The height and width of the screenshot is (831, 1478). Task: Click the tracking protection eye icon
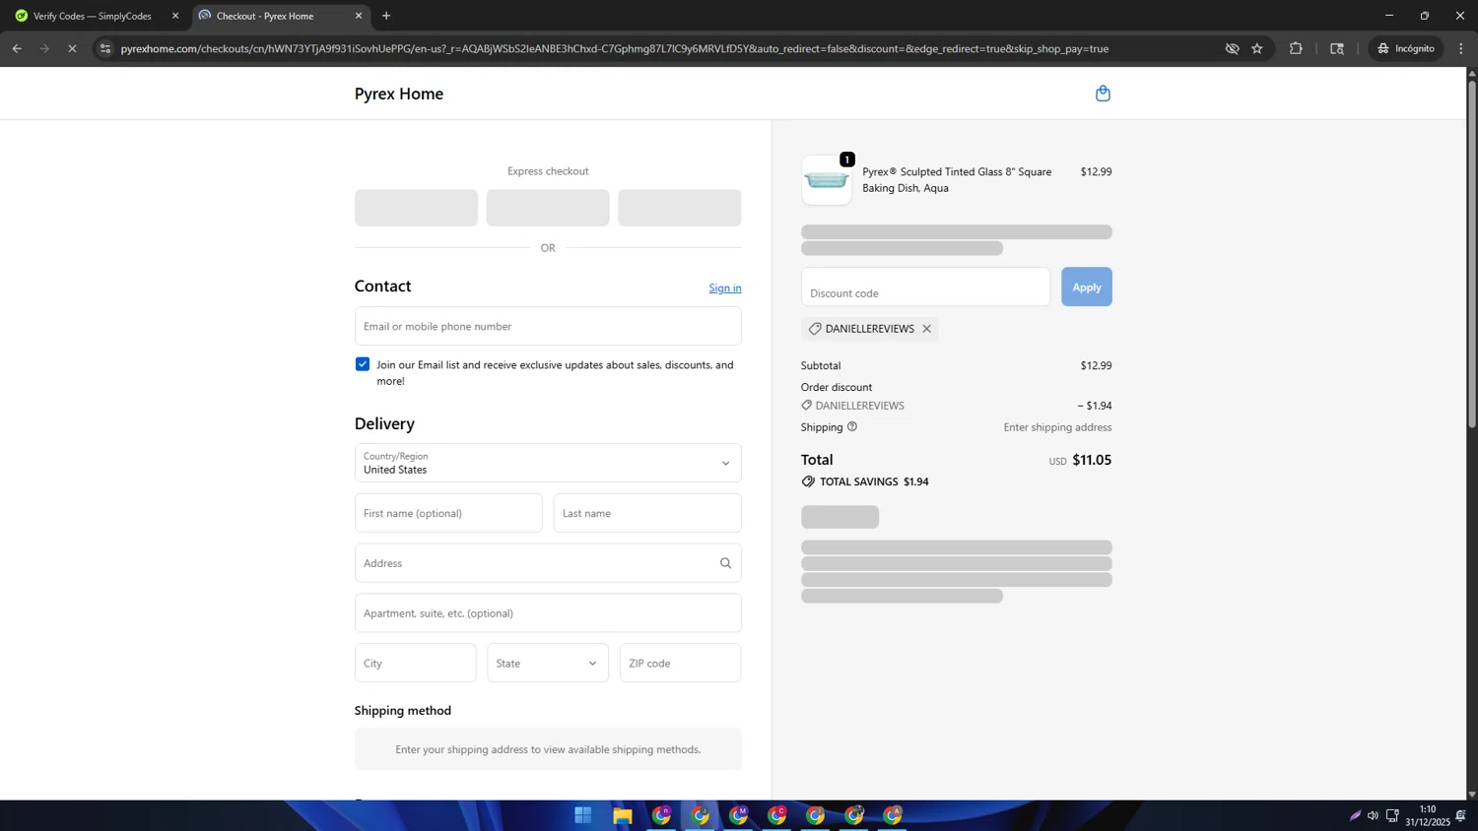tap(1232, 48)
